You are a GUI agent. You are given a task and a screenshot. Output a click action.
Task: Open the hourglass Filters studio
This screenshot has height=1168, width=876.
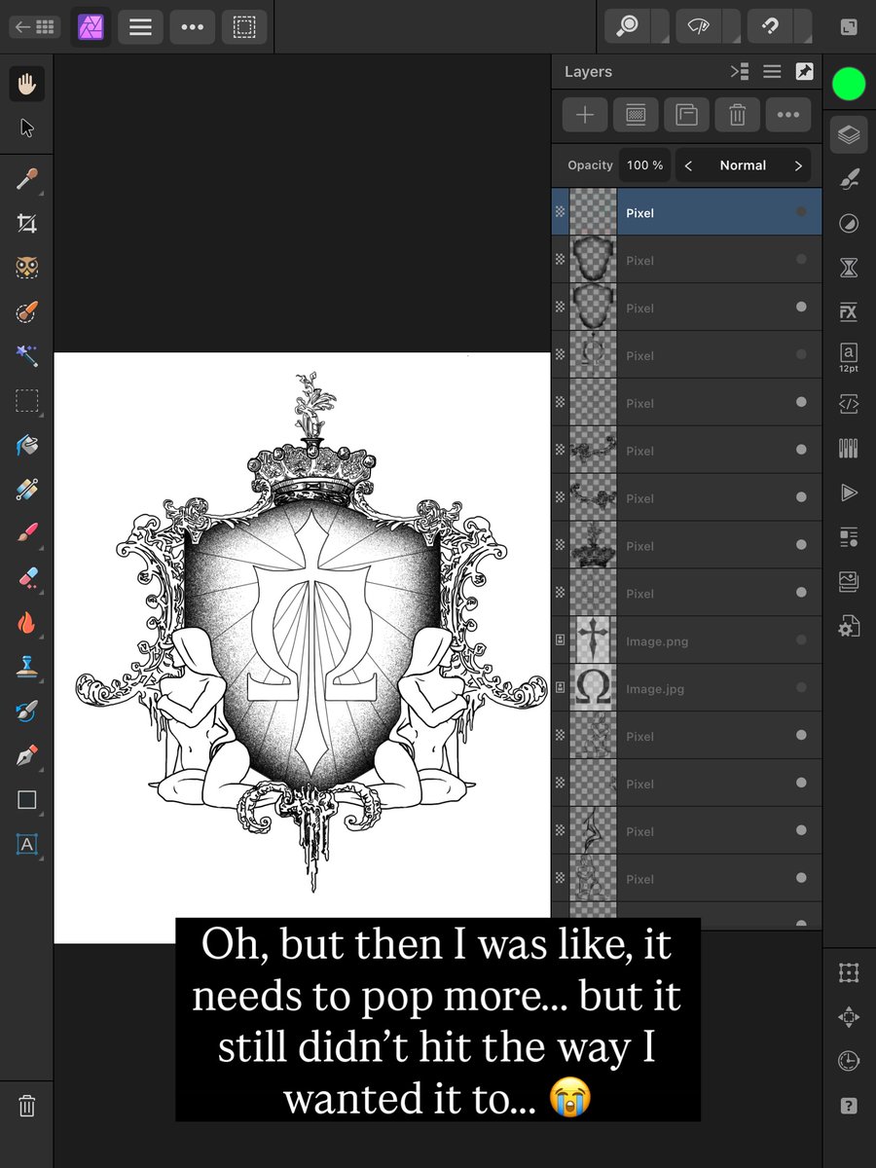(x=849, y=268)
